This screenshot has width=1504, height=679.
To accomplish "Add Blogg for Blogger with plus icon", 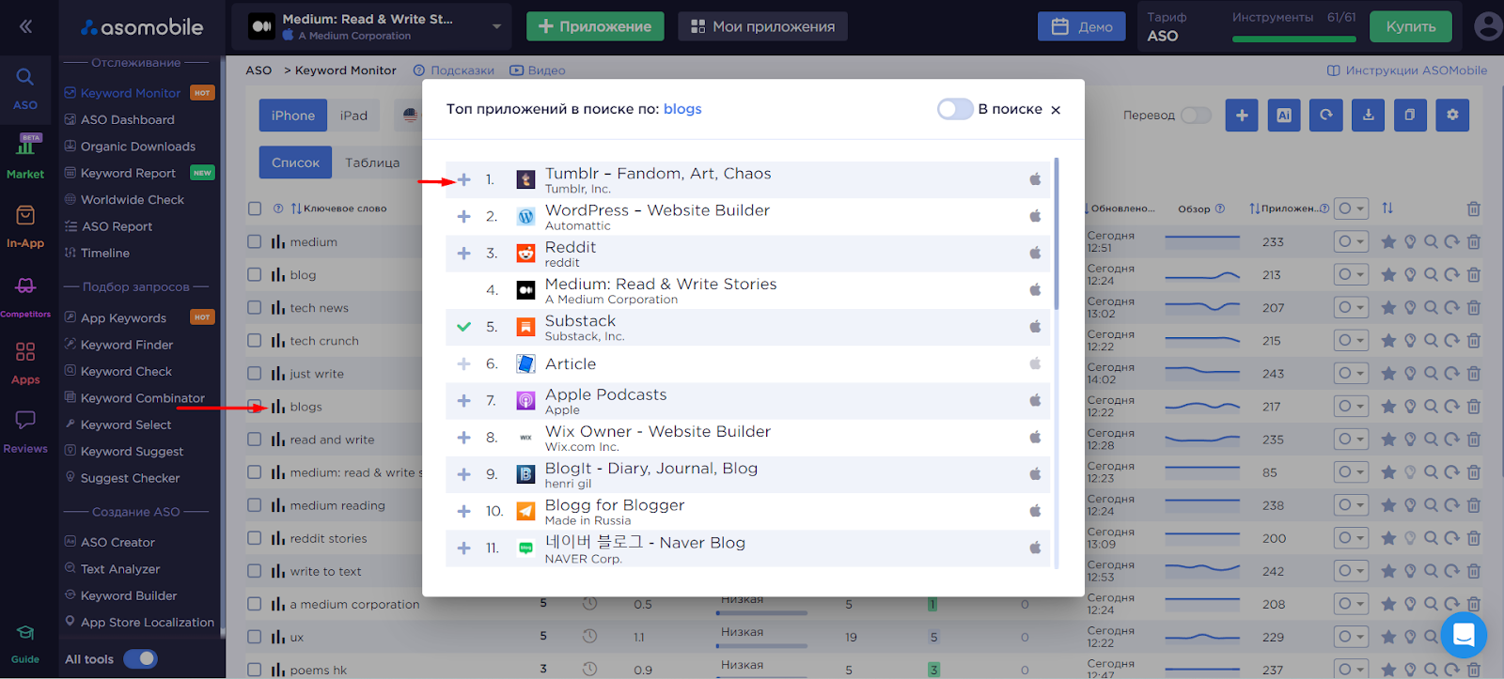I will [463, 511].
